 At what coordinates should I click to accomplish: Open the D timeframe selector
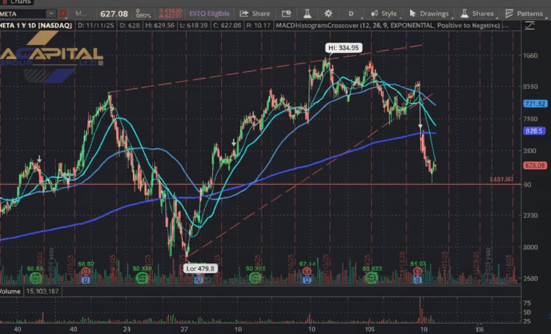pyautogui.click(x=351, y=13)
